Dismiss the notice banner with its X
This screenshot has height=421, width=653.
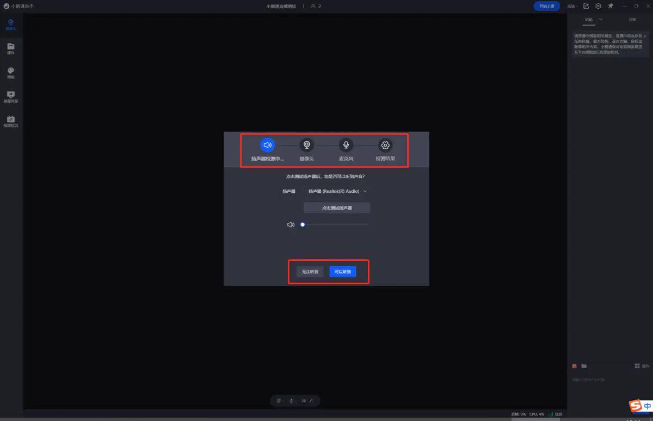[645, 36]
